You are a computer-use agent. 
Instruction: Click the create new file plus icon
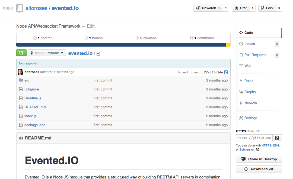pyautogui.click(x=98, y=54)
